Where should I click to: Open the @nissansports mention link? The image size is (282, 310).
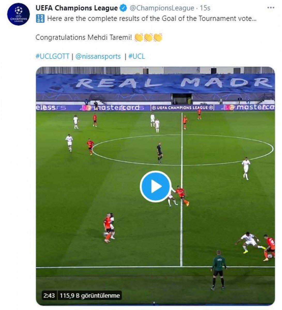click(x=98, y=56)
